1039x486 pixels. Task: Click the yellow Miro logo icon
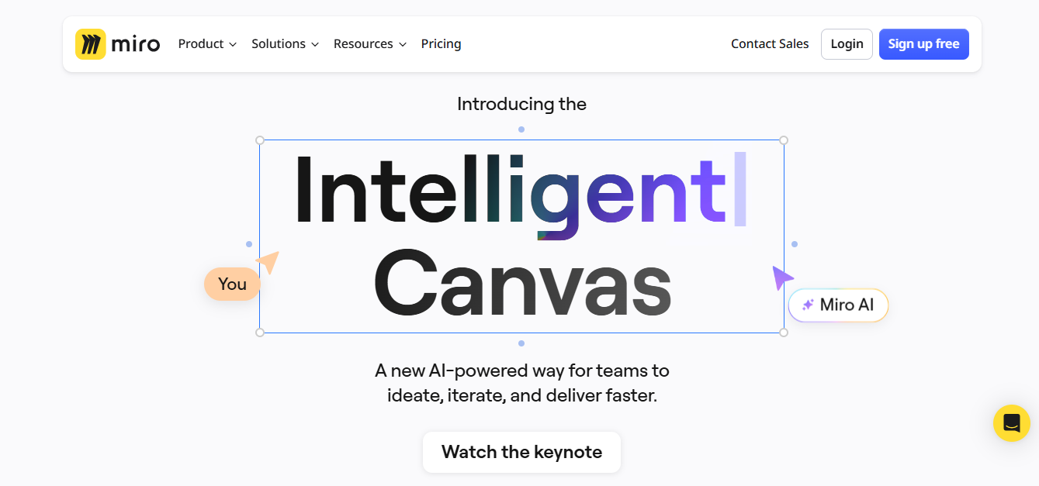click(90, 44)
